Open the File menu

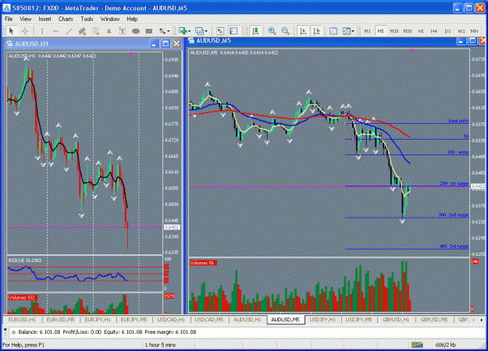[x=9, y=19]
